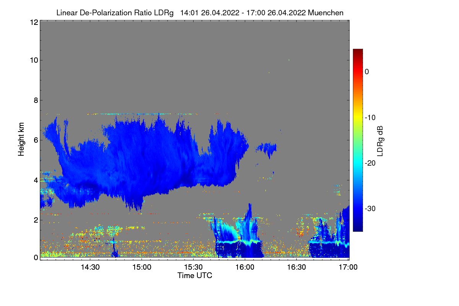Click the date range '14:01 26.04.2022' in title
The image size is (459, 306).
[209, 13]
